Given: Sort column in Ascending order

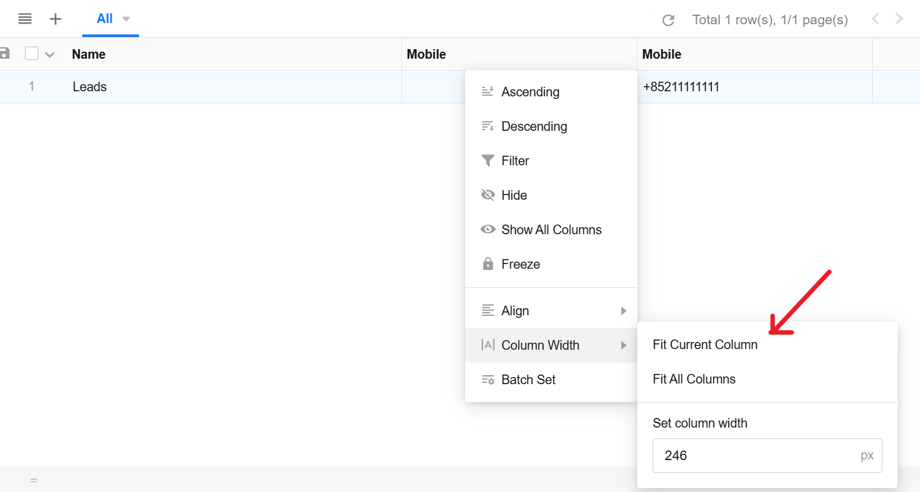Looking at the screenshot, I should 530,92.
